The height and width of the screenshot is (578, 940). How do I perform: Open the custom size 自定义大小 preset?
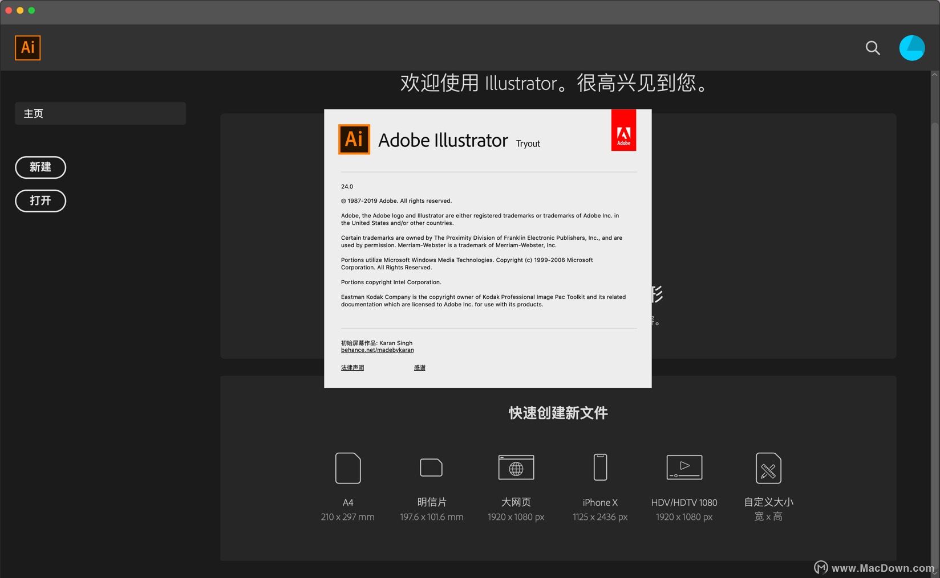click(x=768, y=468)
